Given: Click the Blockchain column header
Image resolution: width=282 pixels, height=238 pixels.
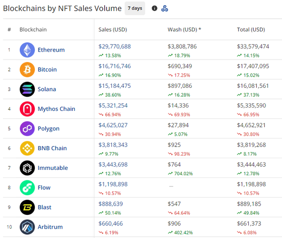Looking at the screenshot, I should 33,30.
